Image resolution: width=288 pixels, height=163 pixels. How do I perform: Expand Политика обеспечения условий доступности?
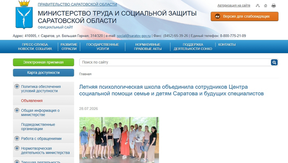point(17,86)
